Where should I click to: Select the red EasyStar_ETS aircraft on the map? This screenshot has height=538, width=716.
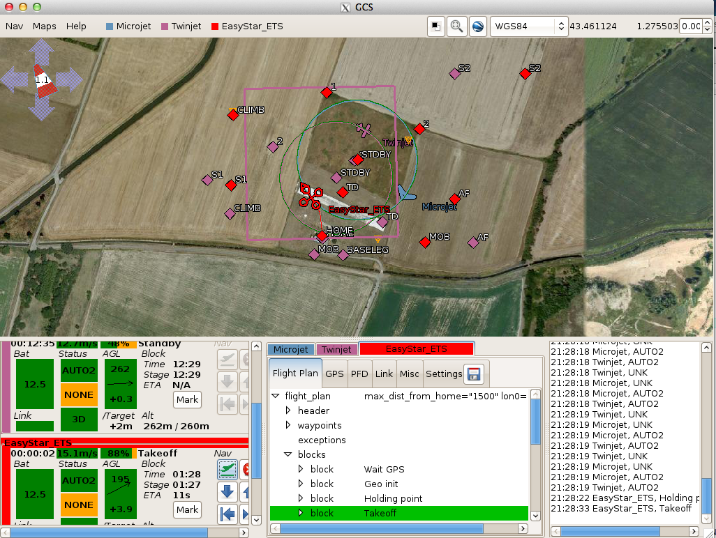pyautogui.click(x=311, y=196)
